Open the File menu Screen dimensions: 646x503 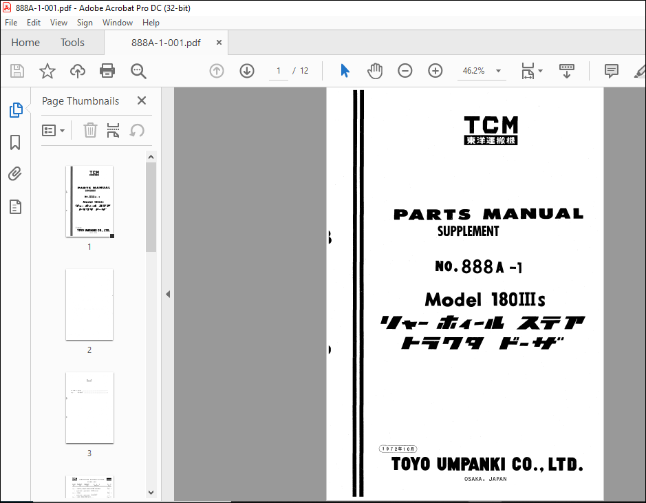(x=11, y=23)
